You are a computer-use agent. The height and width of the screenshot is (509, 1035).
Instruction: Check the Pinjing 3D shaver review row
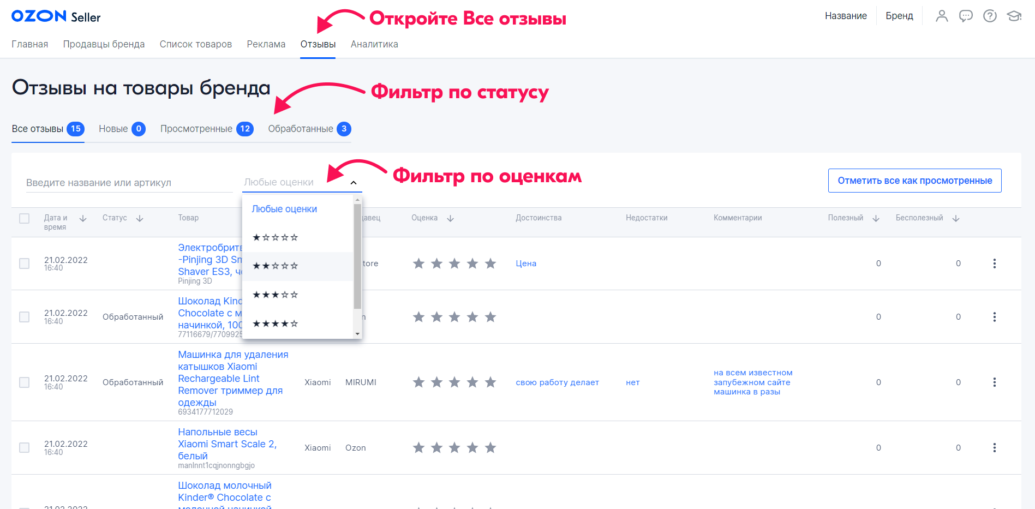click(x=25, y=264)
